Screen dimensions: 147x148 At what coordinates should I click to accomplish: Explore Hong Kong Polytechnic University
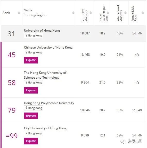pos(31,116)
